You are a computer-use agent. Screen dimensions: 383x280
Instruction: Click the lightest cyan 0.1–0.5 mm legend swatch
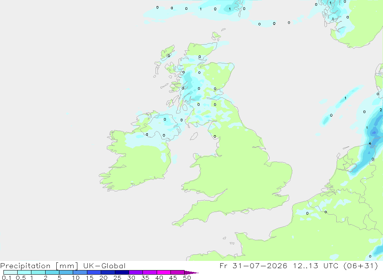(x=10, y=272)
